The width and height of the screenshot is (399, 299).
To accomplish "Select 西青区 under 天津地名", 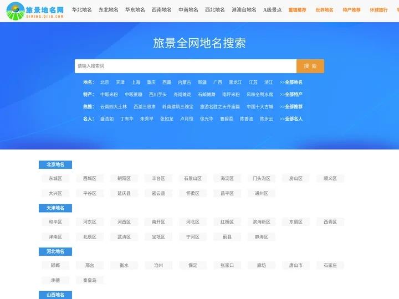I will 330,222.
